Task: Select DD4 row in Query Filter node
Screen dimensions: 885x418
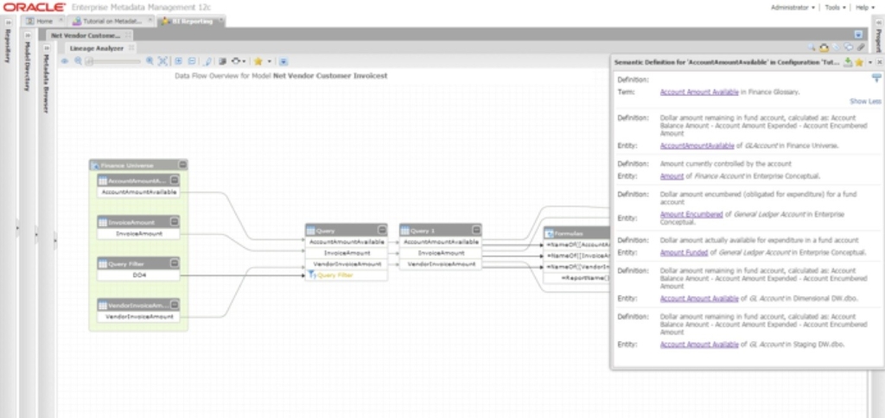Action: point(138,275)
